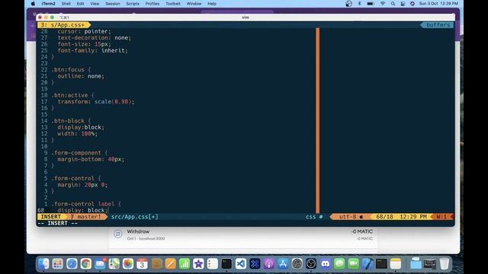
Task: Open Pages app in the dock
Action: [171, 264]
